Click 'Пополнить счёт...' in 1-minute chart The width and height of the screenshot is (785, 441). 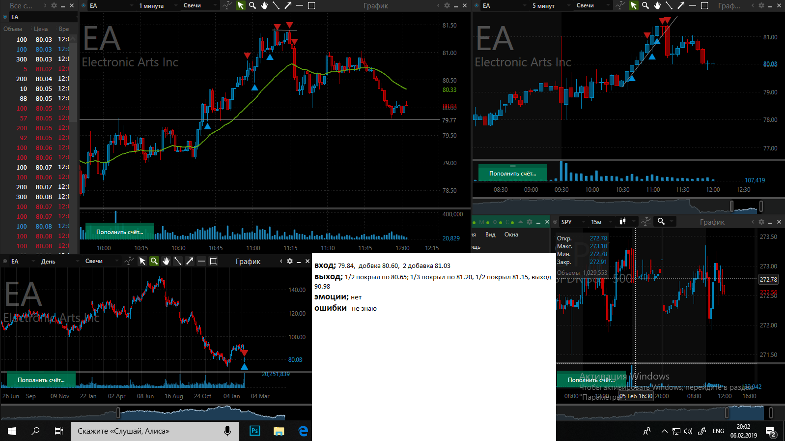tap(120, 232)
